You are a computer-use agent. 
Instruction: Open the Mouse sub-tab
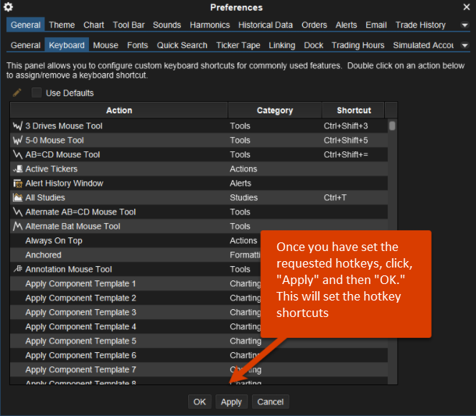(x=106, y=45)
